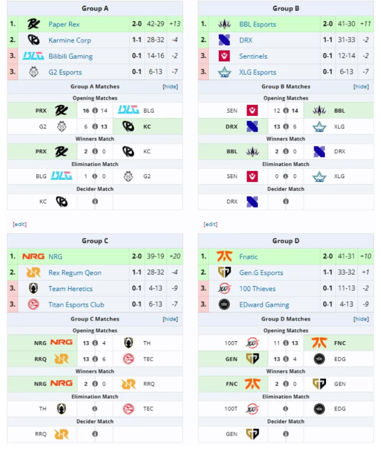Open the Rex Regum Qeon team link

75,273
